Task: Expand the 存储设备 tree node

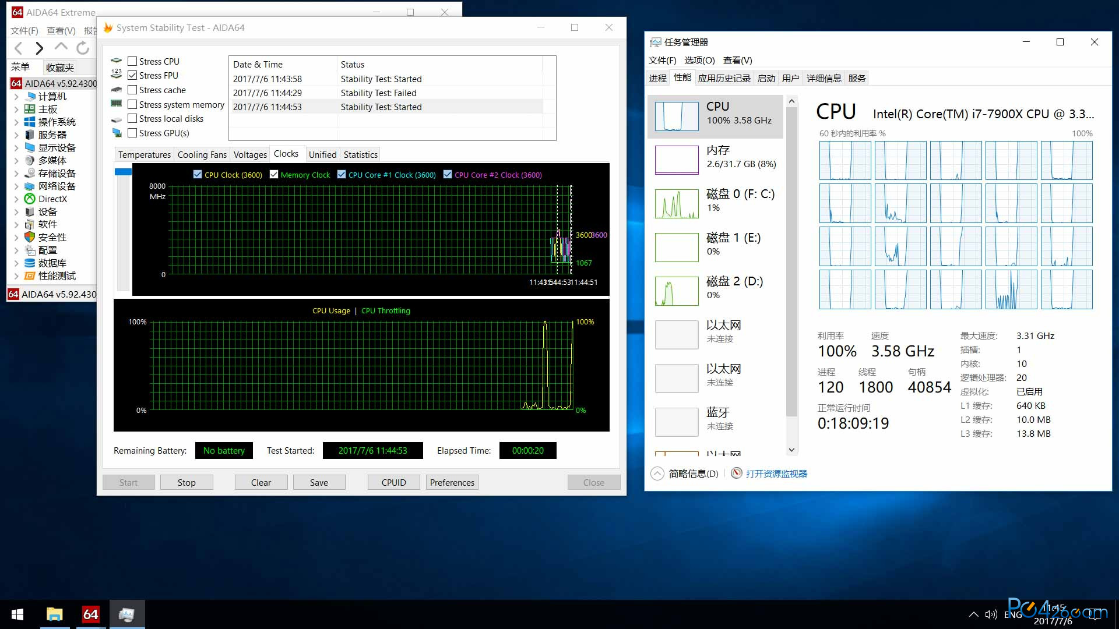Action: pyautogui.click(x=16, y=174)
